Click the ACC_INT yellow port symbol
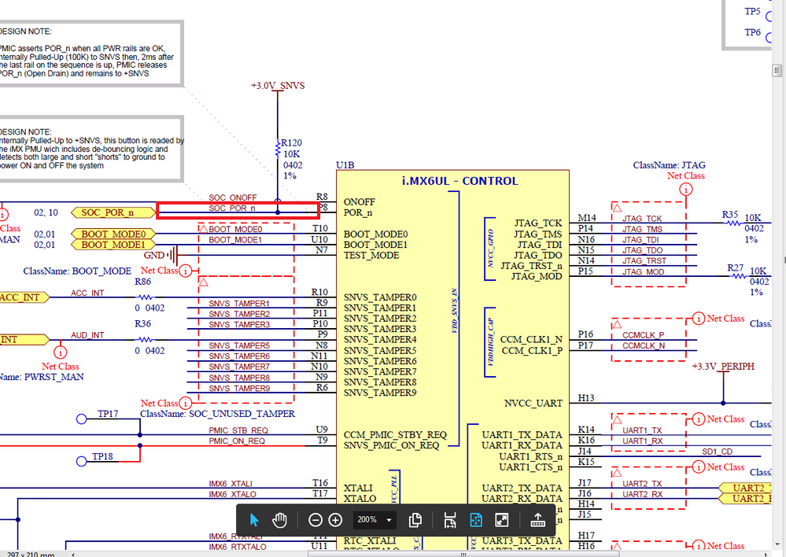This screenshot has height=557, width=786. tap(23, 297)
